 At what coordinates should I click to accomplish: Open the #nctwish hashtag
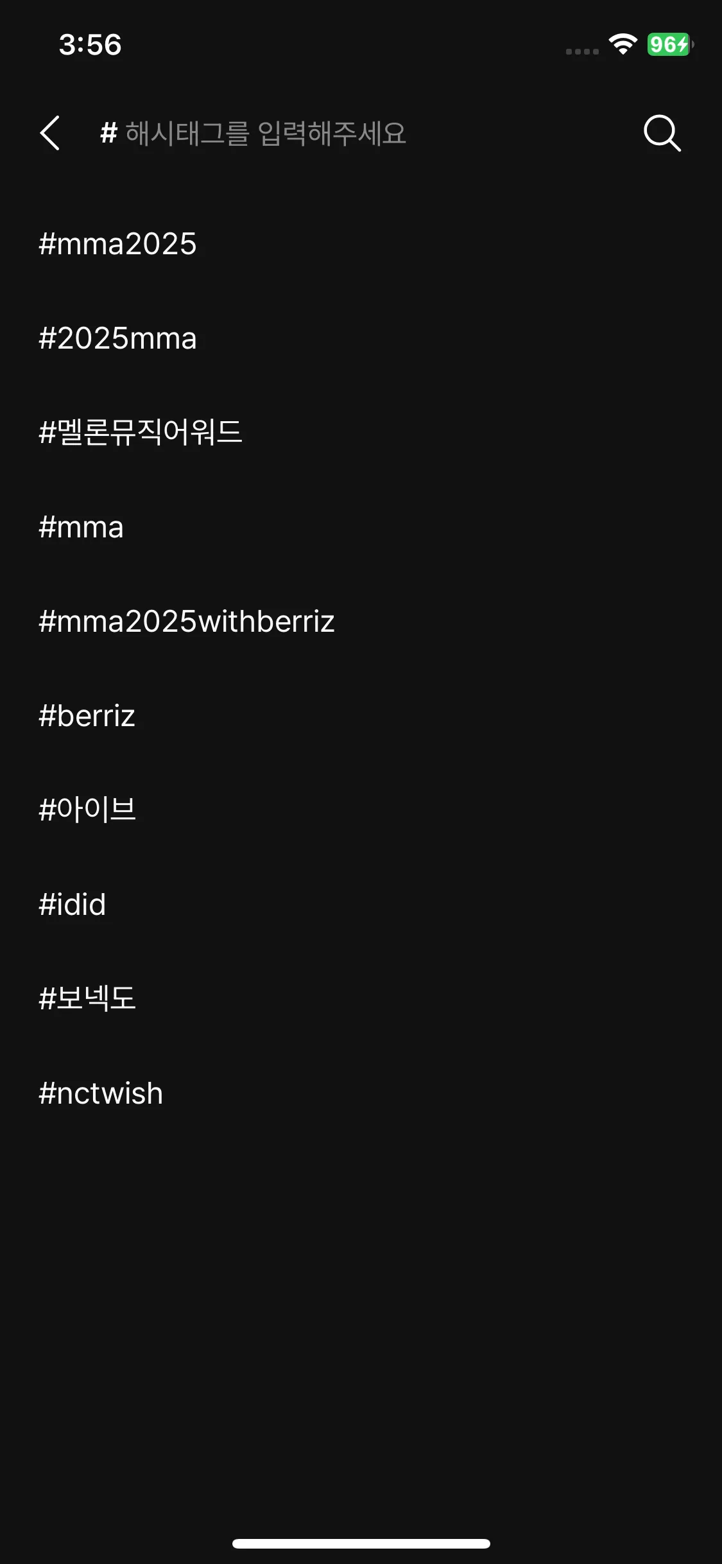[x=101, y=1093]
